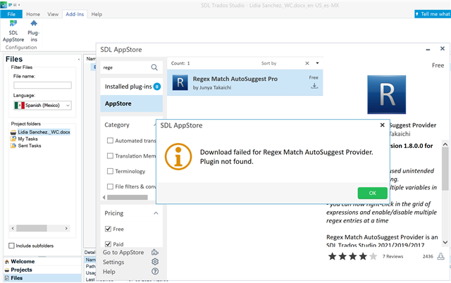The width and height of the screenshot is (451, 283).
Task: Click the info icon in the error dialog
Action: pos(178,156)
